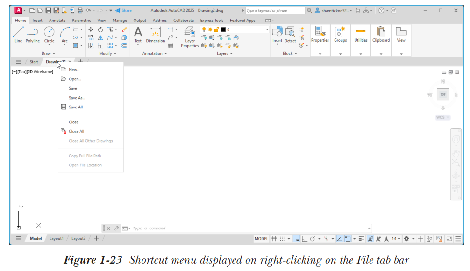Open the layer name dropdown list
The image size is (470, 271).
click(x=267, y=29)
